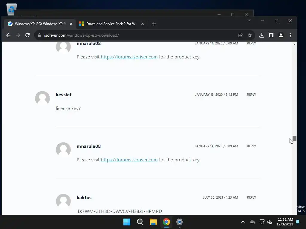Open the clock and date panel
The image size is (306, 229).
(x=285, y=222)
